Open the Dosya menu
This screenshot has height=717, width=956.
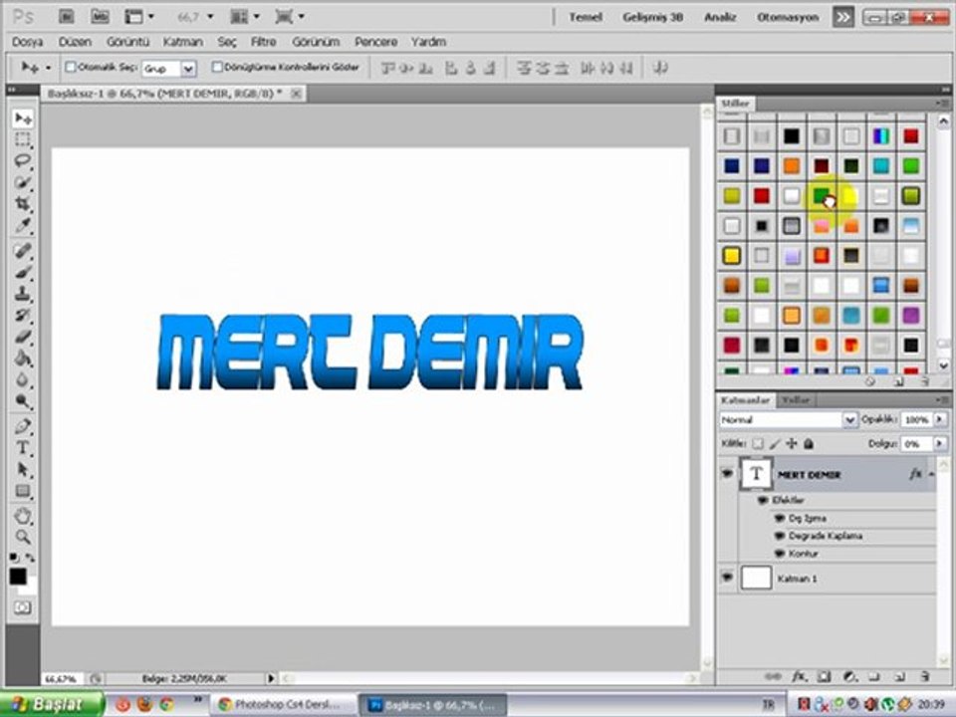coord(28,42)
